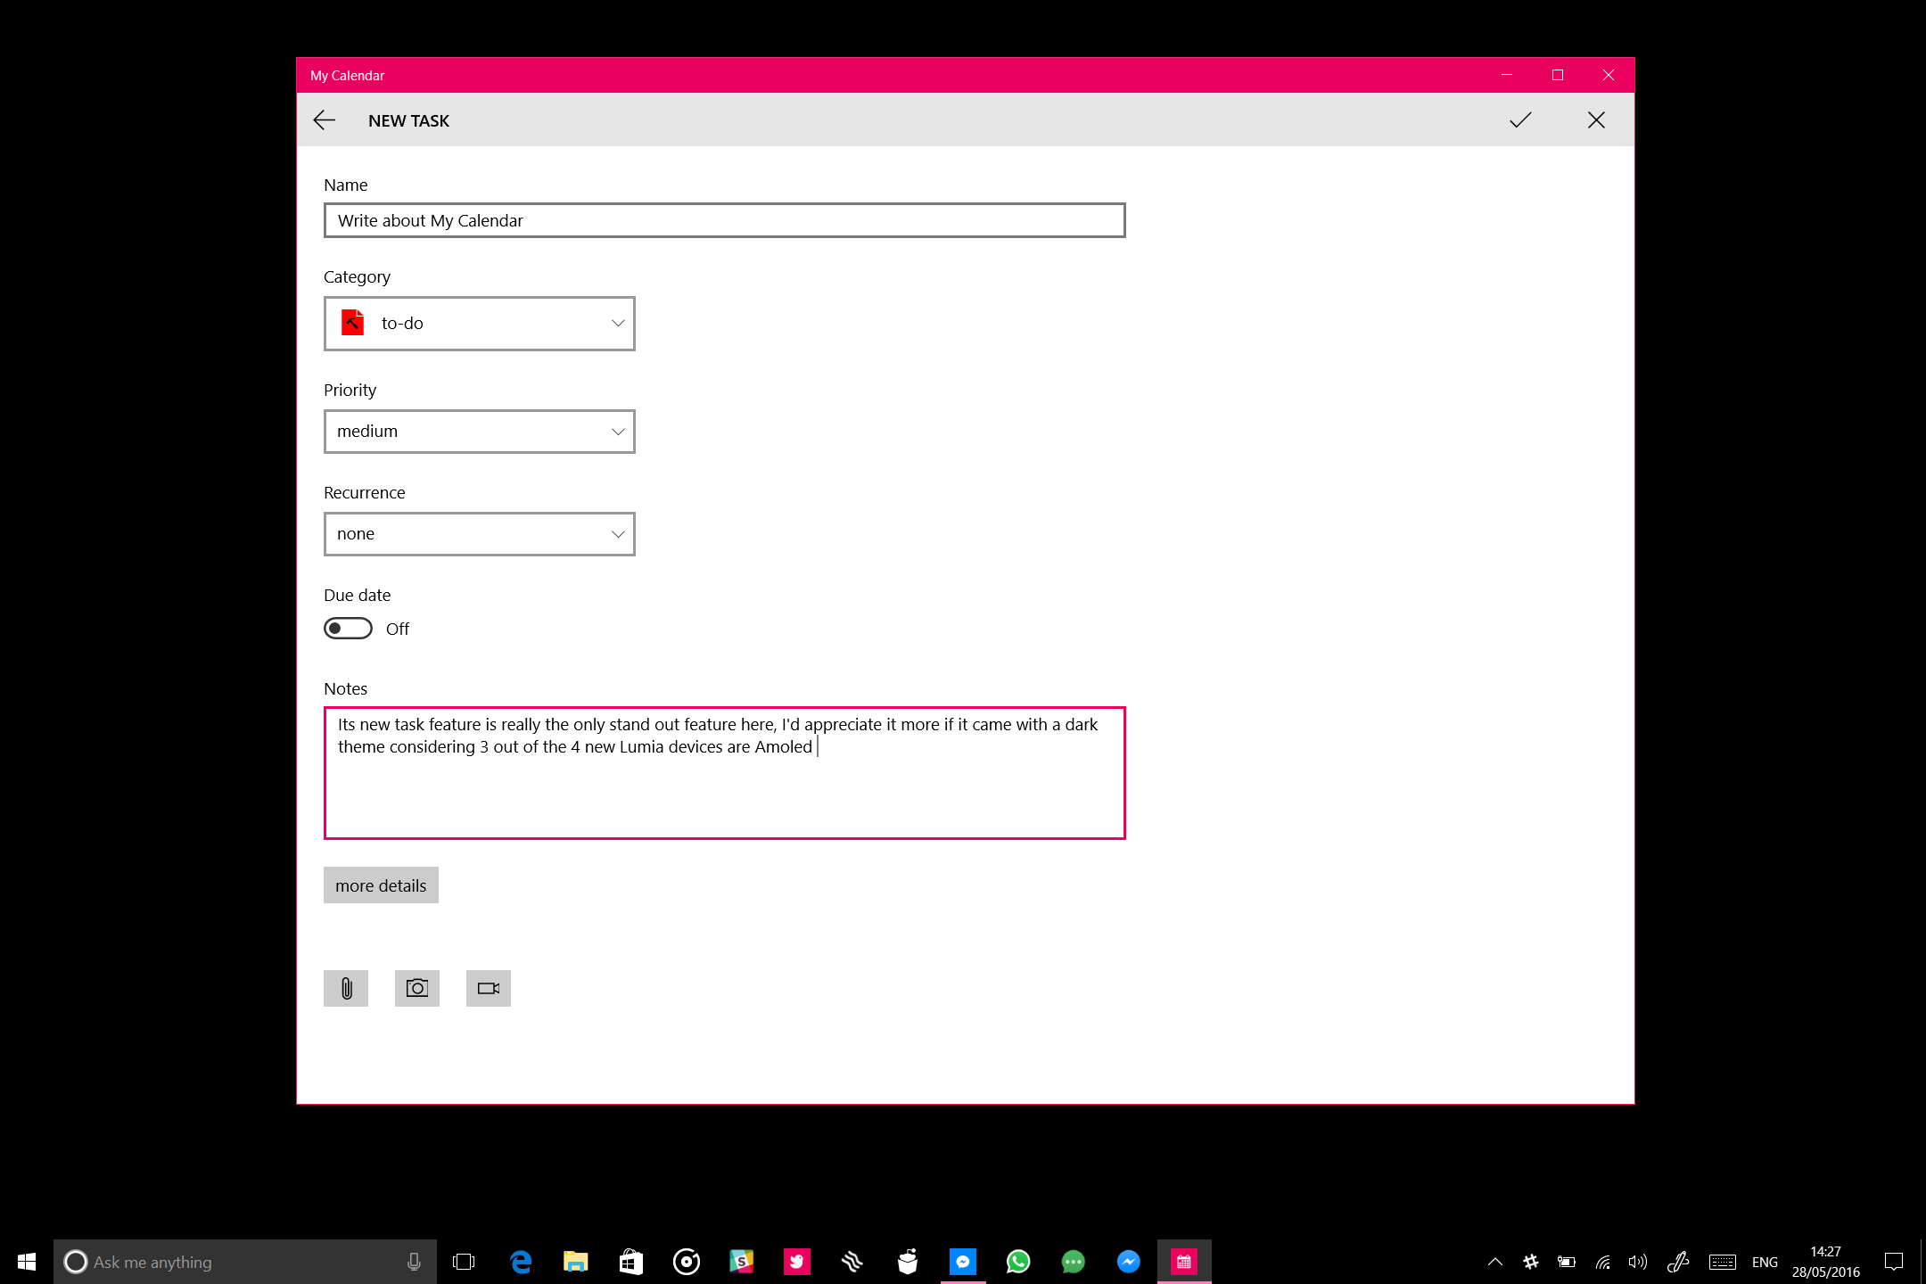
Task: Open the blue Messenger app on taskbar
Action: coord(963,1262)
